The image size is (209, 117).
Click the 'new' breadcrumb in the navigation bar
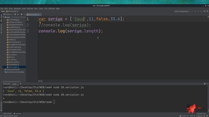[3, 11]
